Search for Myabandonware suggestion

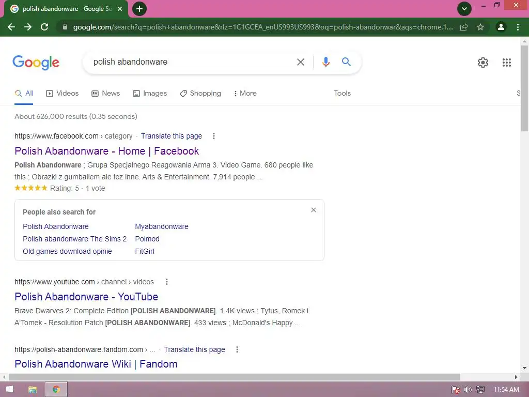(x=162, y=226)
